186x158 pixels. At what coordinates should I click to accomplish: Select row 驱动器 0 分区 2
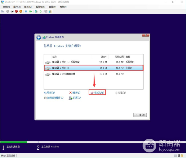pyautogui.click(x=94, y=68)
